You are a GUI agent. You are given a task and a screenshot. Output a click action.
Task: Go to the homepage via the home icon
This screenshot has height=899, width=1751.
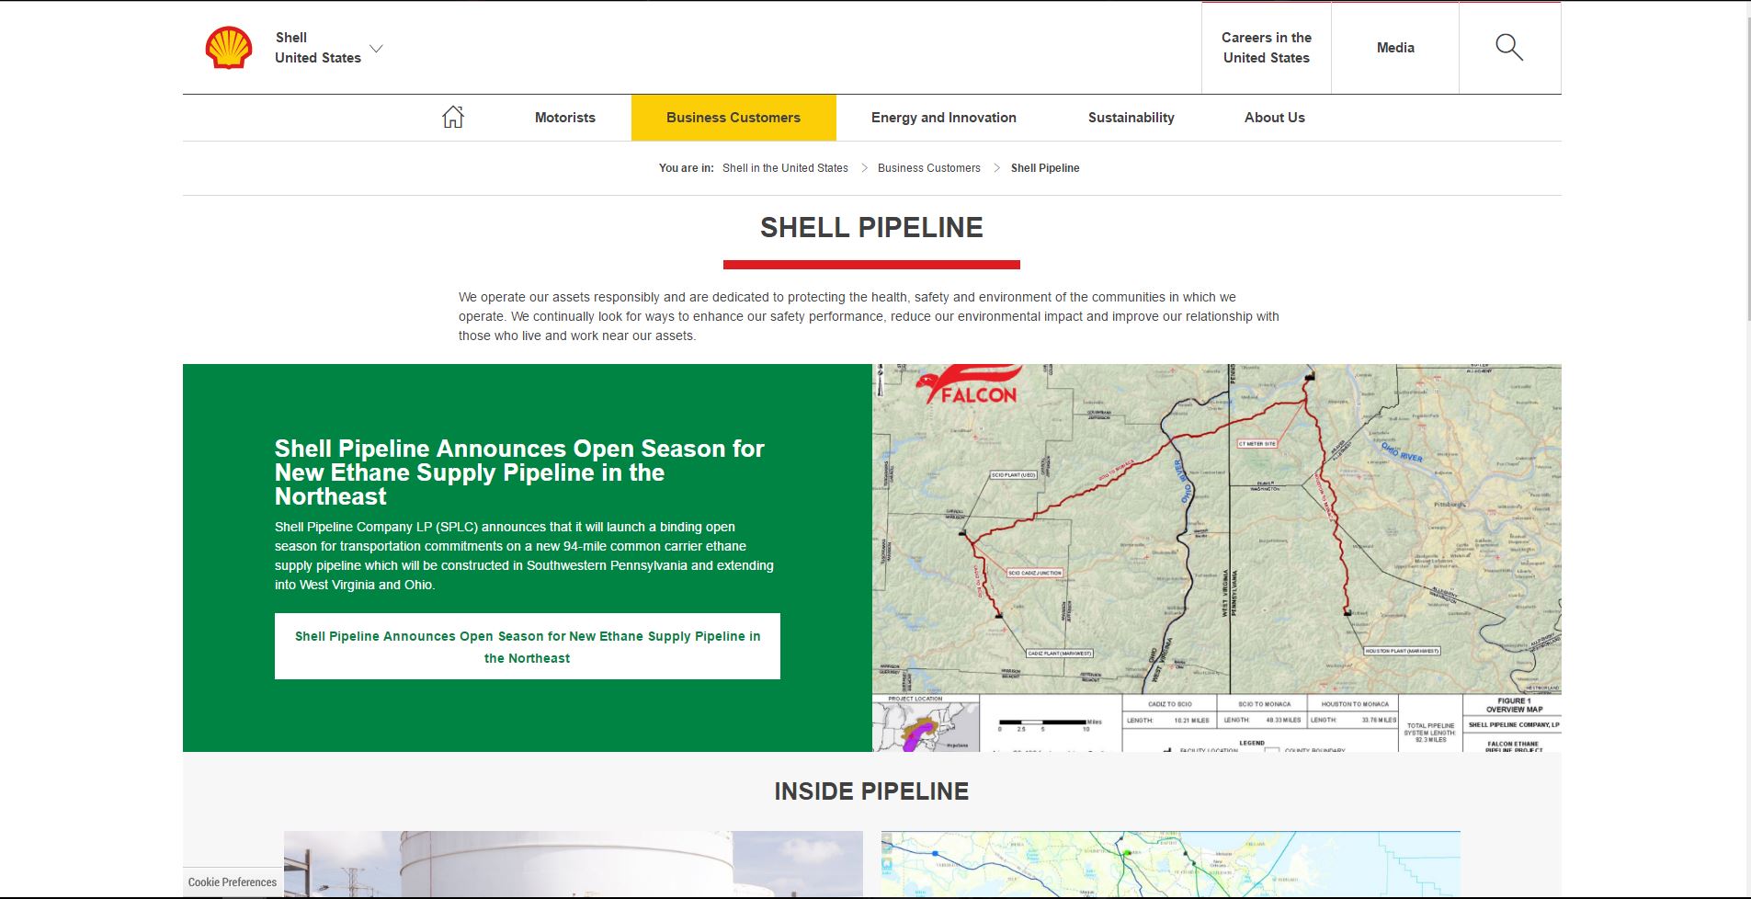452,116
